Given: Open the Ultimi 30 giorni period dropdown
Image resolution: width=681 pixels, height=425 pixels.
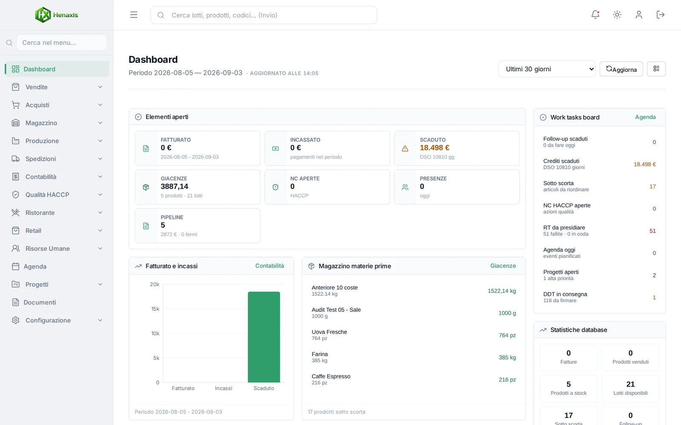Looking at the screenshot, I should (547, 69).
